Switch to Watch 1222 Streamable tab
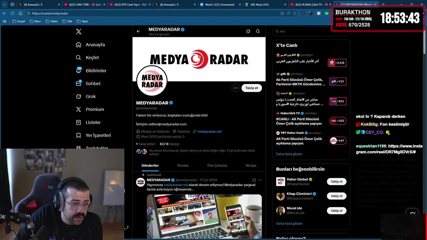 (221, 5)
